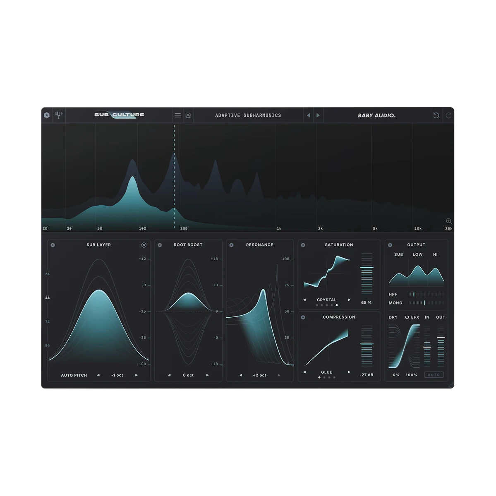Select the HI band in Output

coord(435,254)
